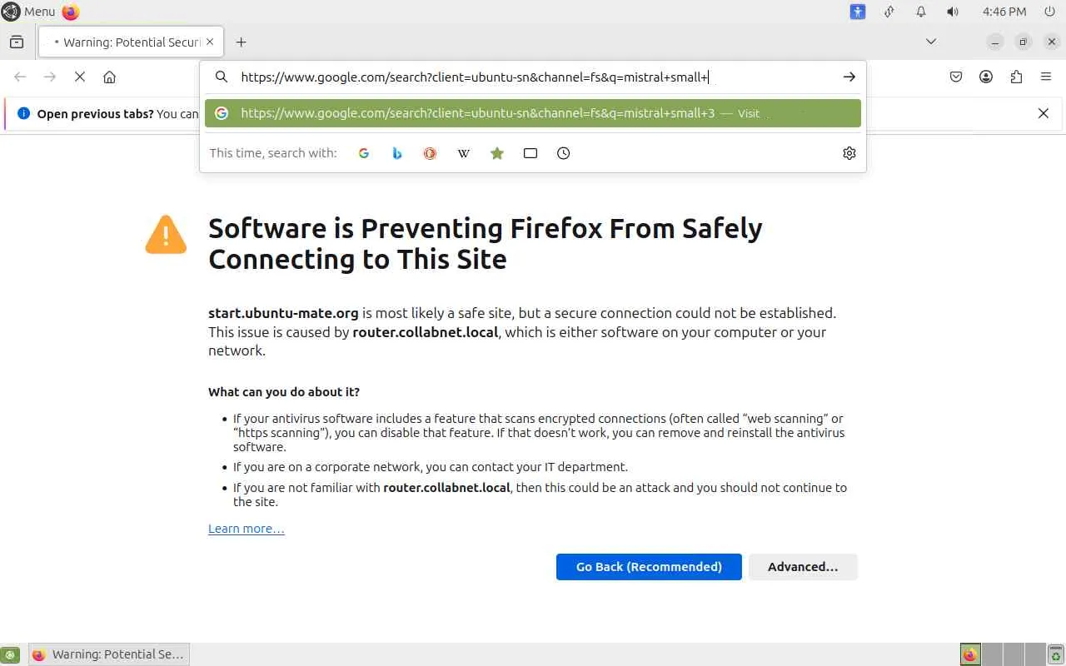Viewport: 1066px width, 666px height.
Task: Search history using the clock icon
Action: pos(564,153)
